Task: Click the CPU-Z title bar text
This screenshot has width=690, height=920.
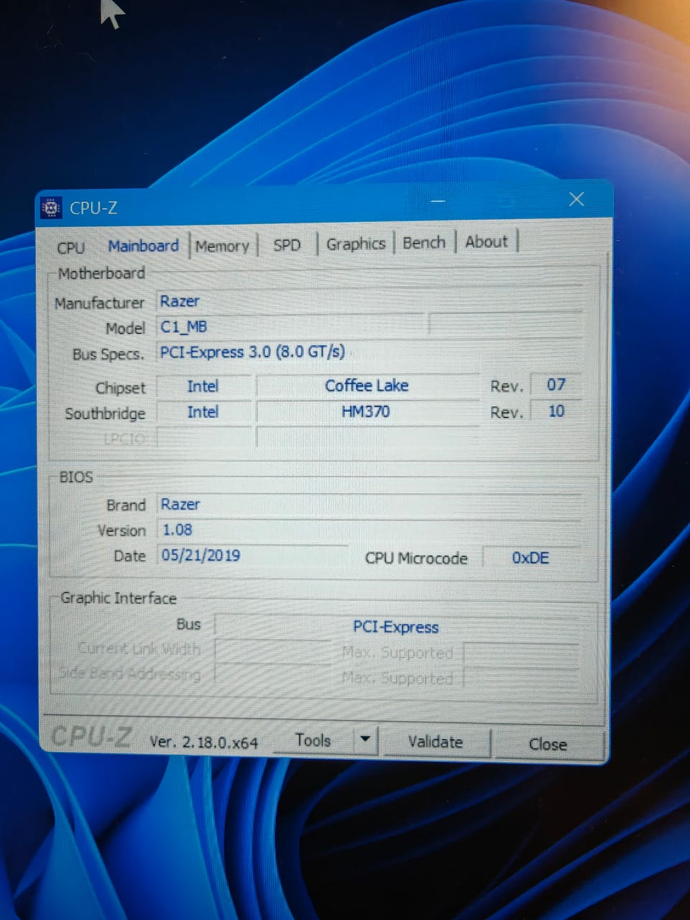Action: pyautogui.click(x=93, y=208)
